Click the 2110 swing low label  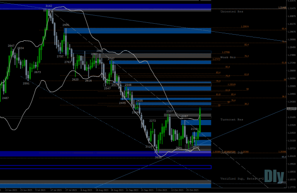tap(149, 147)
